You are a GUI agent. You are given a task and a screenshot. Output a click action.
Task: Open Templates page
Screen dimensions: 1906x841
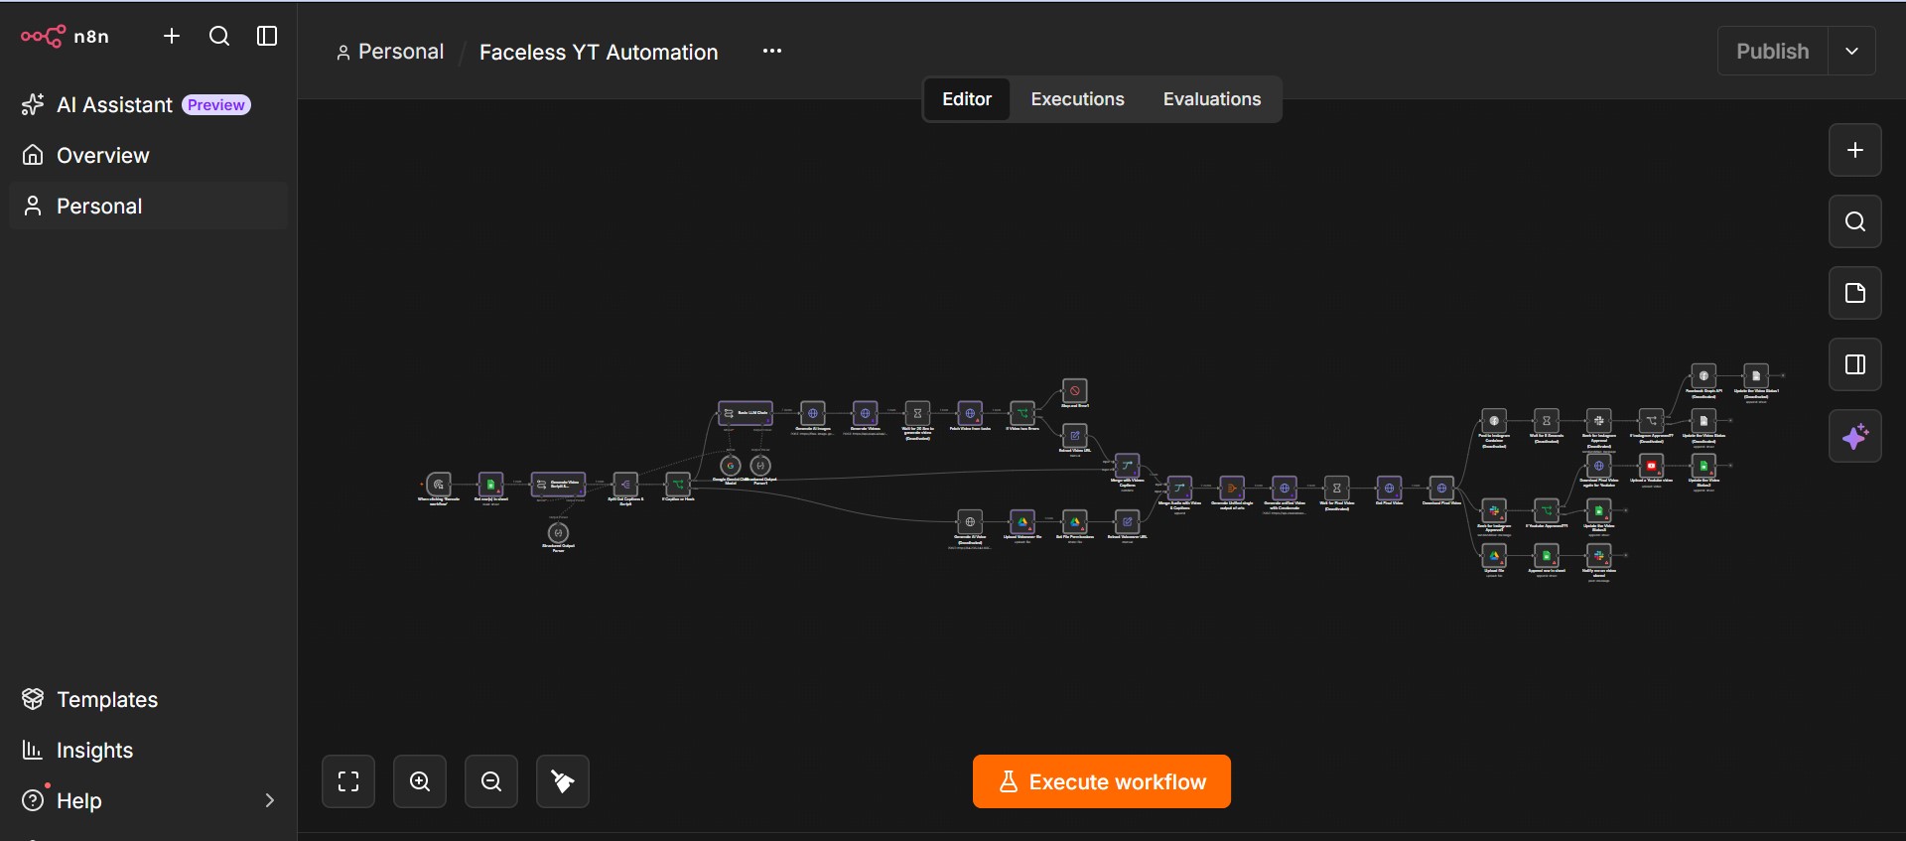tap(148, 700)
